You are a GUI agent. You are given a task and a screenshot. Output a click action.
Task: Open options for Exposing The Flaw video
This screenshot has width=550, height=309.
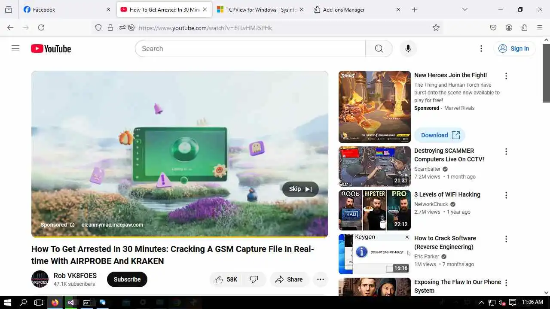coord(506,283)
